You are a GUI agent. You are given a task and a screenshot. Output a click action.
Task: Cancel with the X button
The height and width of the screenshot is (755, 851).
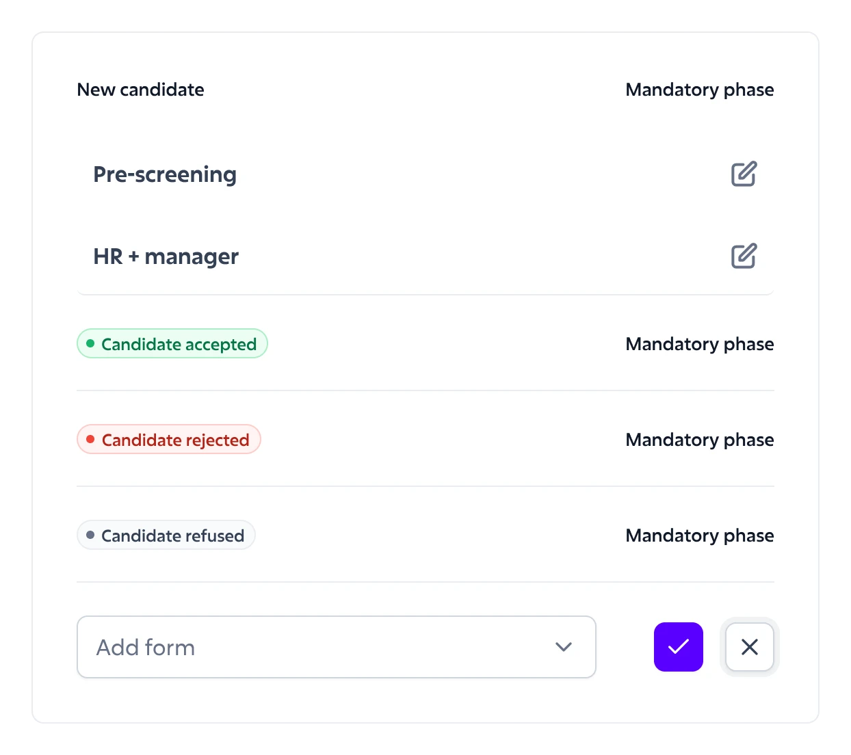pos(749,646)
